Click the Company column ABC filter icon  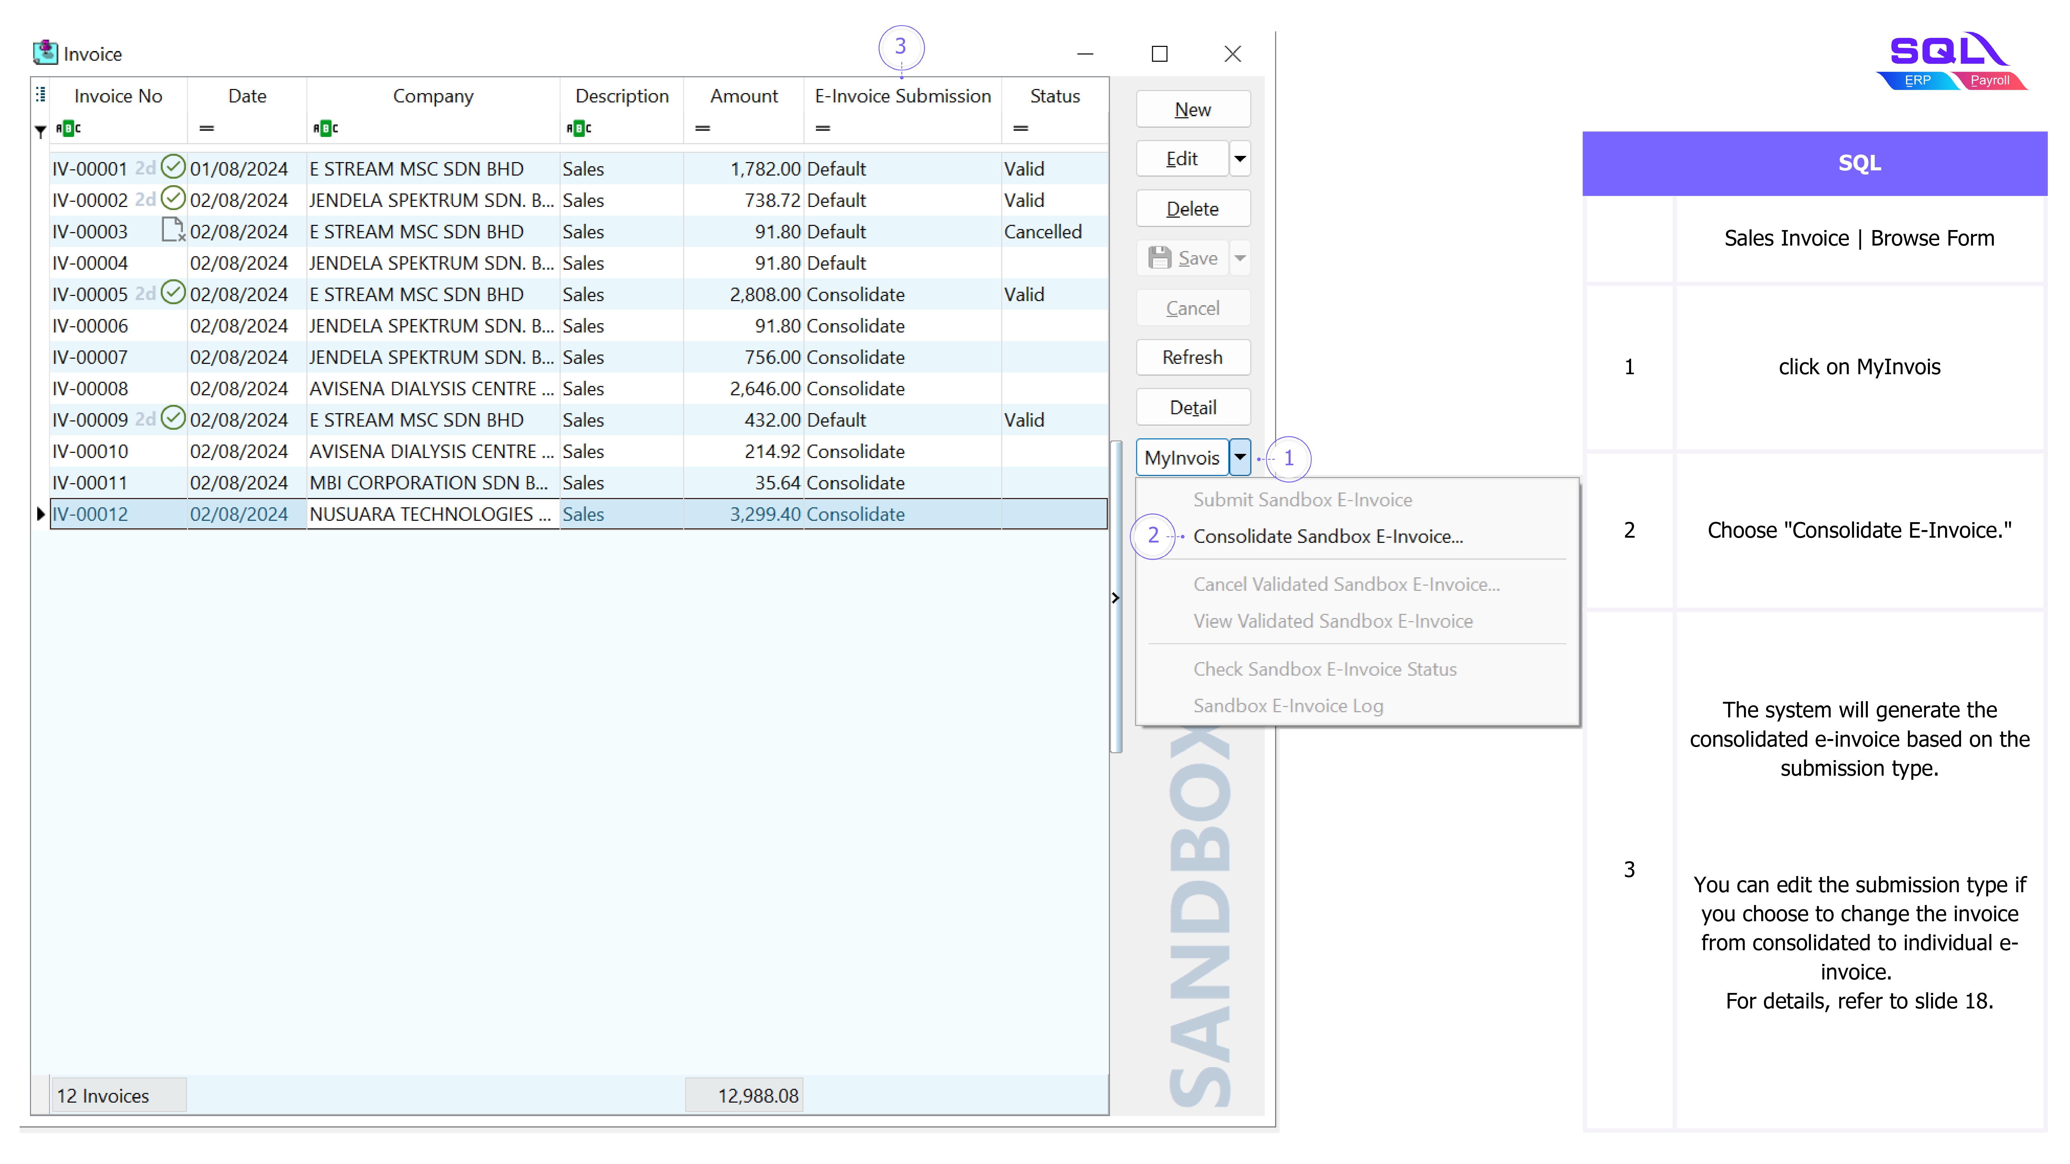click(x=325, y=129)
